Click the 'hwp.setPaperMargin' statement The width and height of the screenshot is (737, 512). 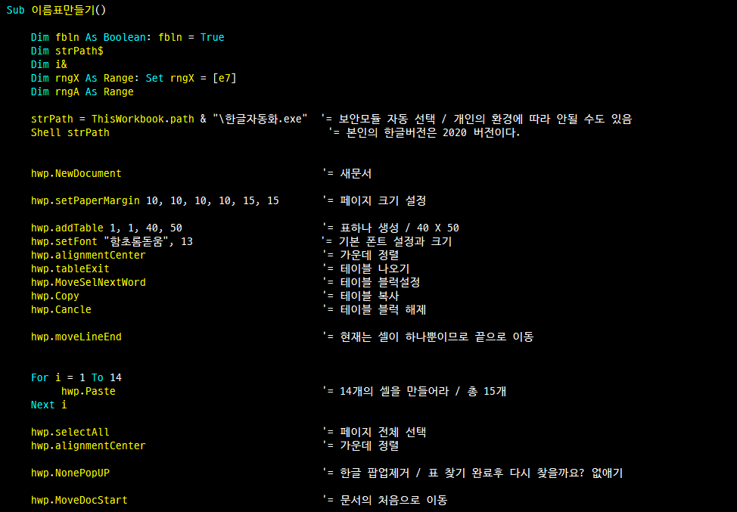point(154,200)
